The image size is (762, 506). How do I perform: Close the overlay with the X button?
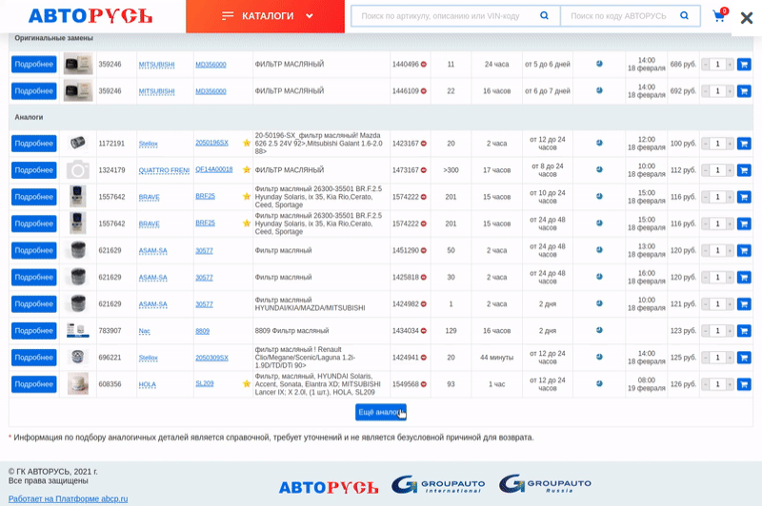pyautogui.click(x=747, y=18)
